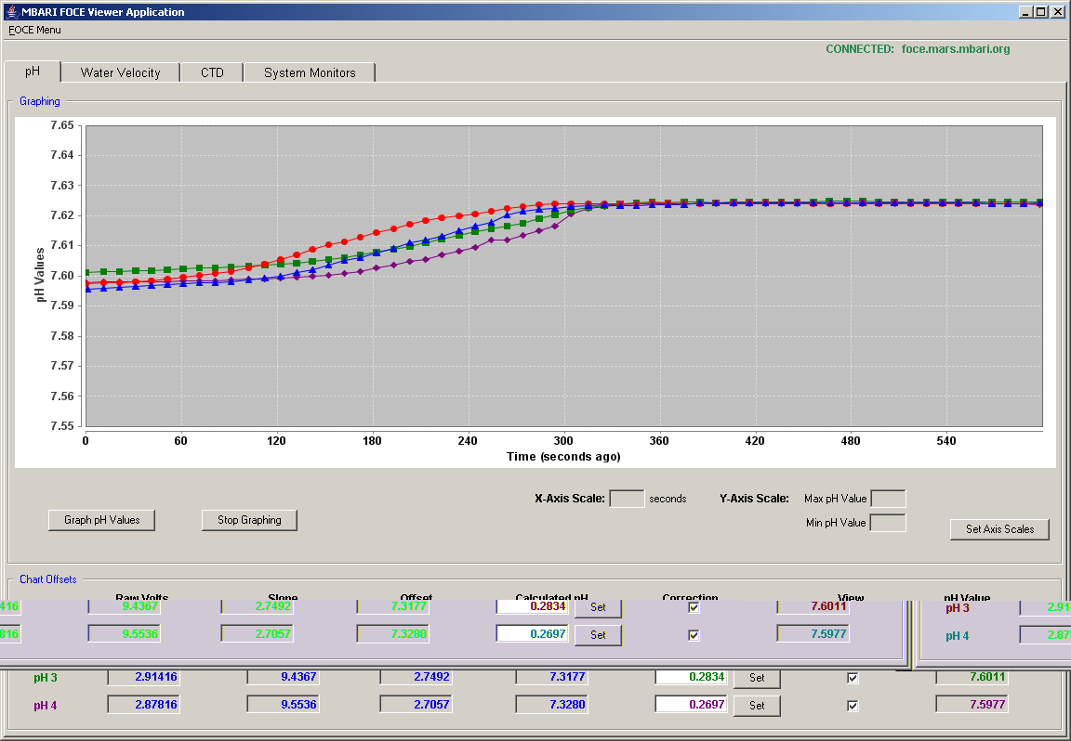The image size is (1071, 741).
Task: Open the System Monitors tab
Action: 310,73
